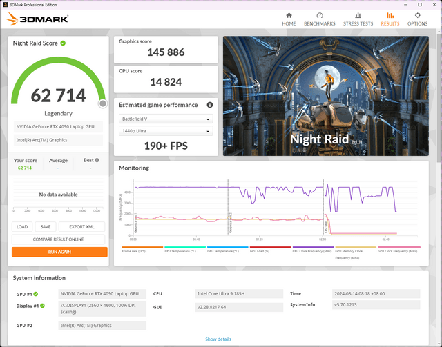Click the No data available chart
Screen dimensions: 442x347
point(58,195)
